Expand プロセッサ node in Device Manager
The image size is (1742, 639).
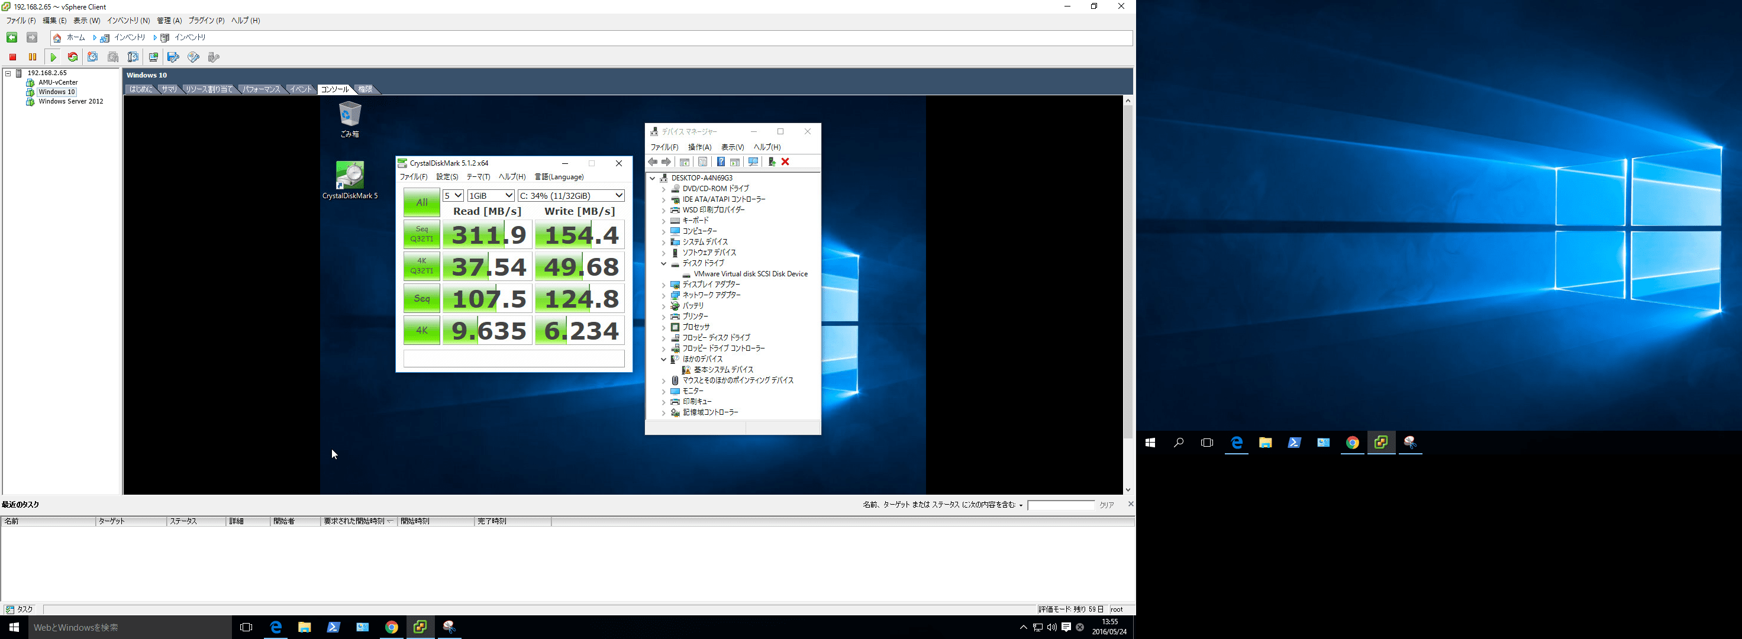(663, 327)
